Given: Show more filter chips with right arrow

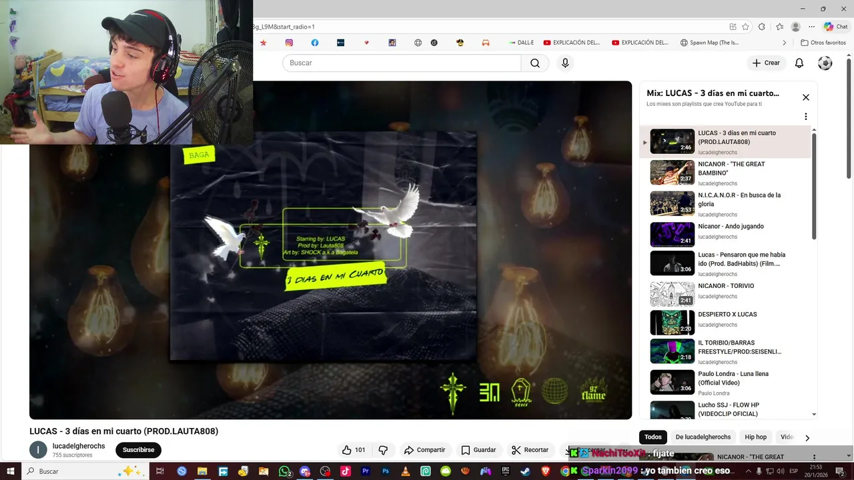Looking at the screenshot, I should pos(807,438).
